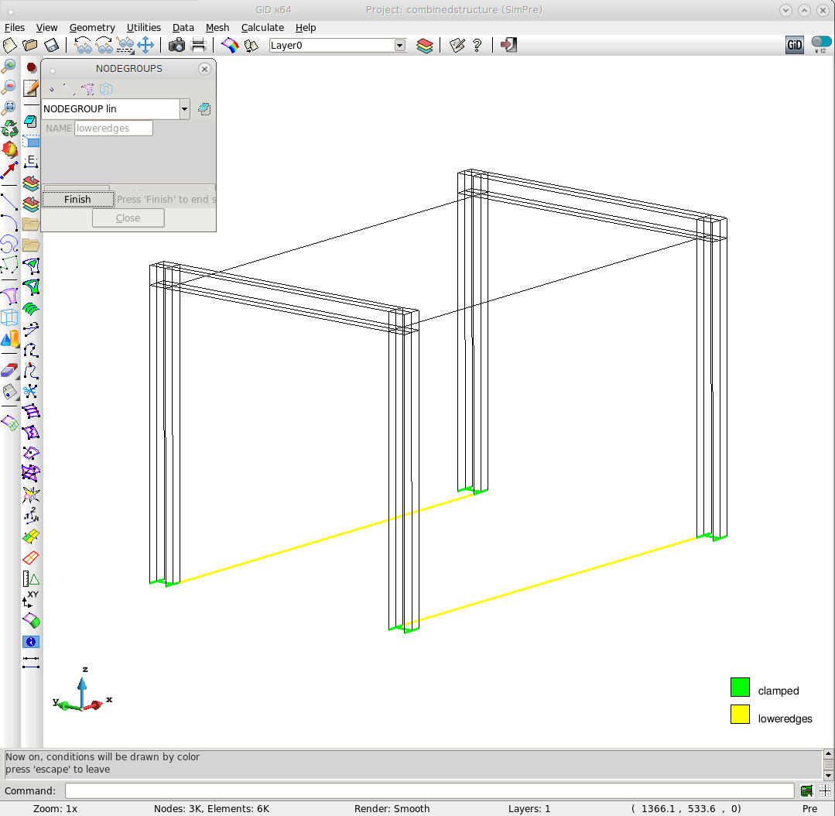This screenshot has width=835, height=816.
Task: Select the eraser delete tool
Action: click(9, 369)
